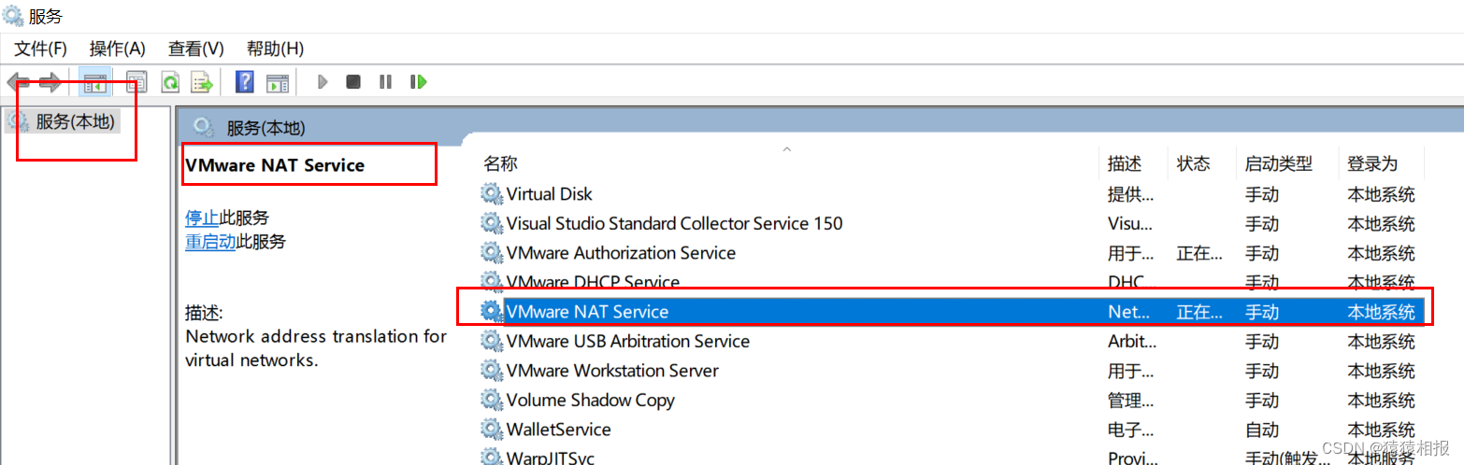Click the green Refresh toolbar icon
The width and height of the screenshot is (1464, 465).
tap(170, 82)
